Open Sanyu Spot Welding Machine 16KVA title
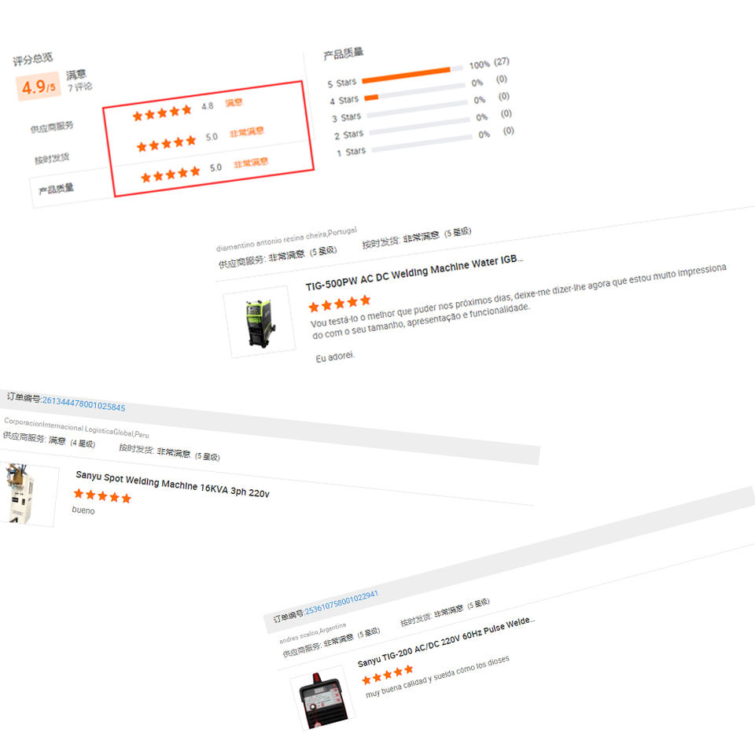The height and width of the screenshot is (755, 755). [x=172, y=484]
